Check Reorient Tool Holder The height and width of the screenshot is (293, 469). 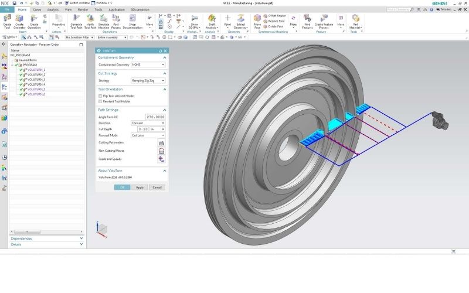[x=100, y=101]
